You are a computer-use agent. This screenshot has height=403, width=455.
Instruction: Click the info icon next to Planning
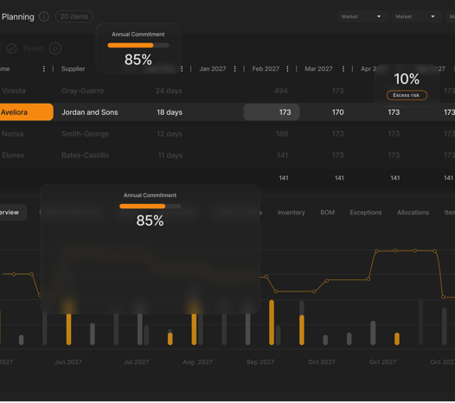click(x=44, y=16)
